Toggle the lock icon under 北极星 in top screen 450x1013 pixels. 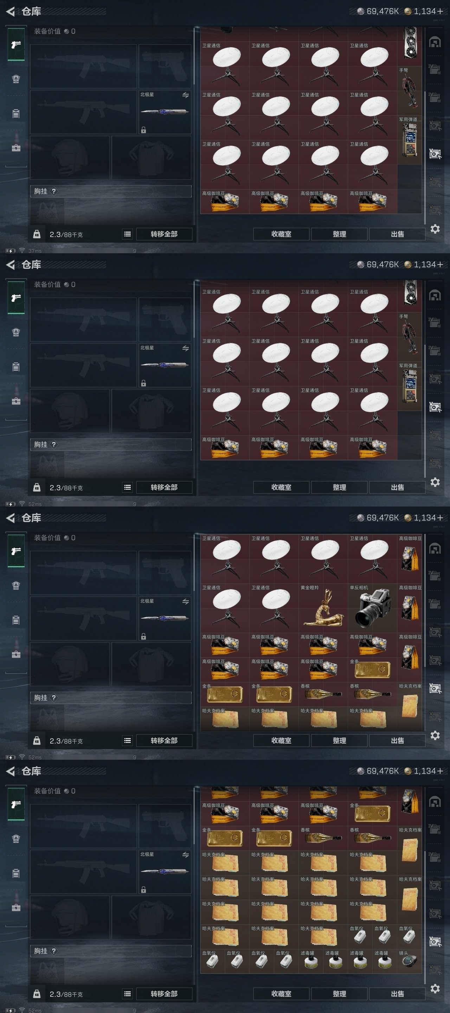(x=143, y=130)
